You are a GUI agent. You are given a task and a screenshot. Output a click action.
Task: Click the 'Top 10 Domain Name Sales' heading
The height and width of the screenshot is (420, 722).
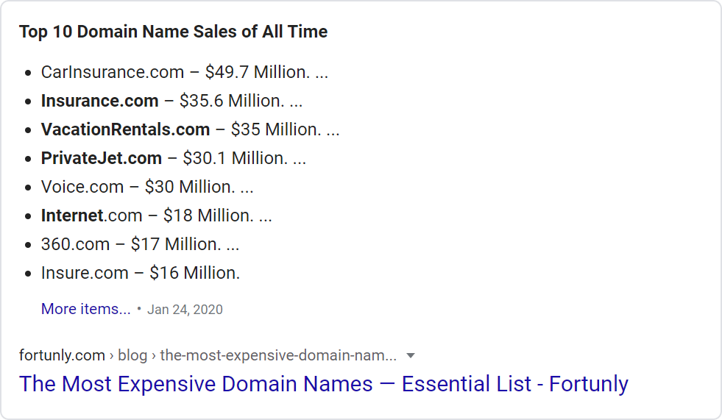tap(173, 32)
